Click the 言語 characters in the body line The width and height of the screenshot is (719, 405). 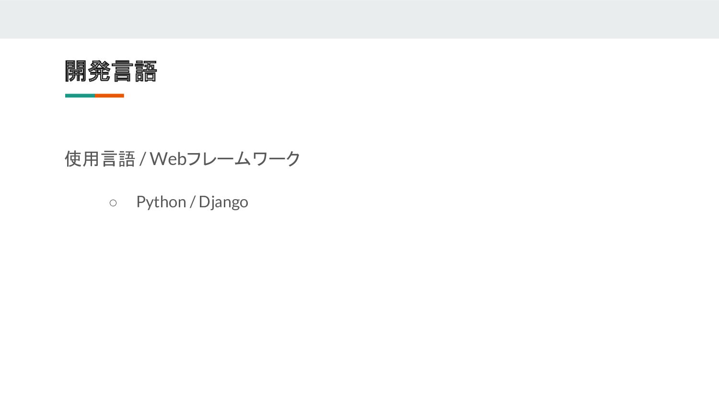[118, 159]
